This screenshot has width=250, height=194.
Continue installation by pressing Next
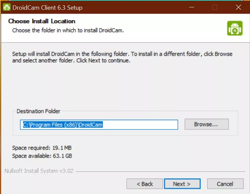pyautogui.click(x=182, y=184)
